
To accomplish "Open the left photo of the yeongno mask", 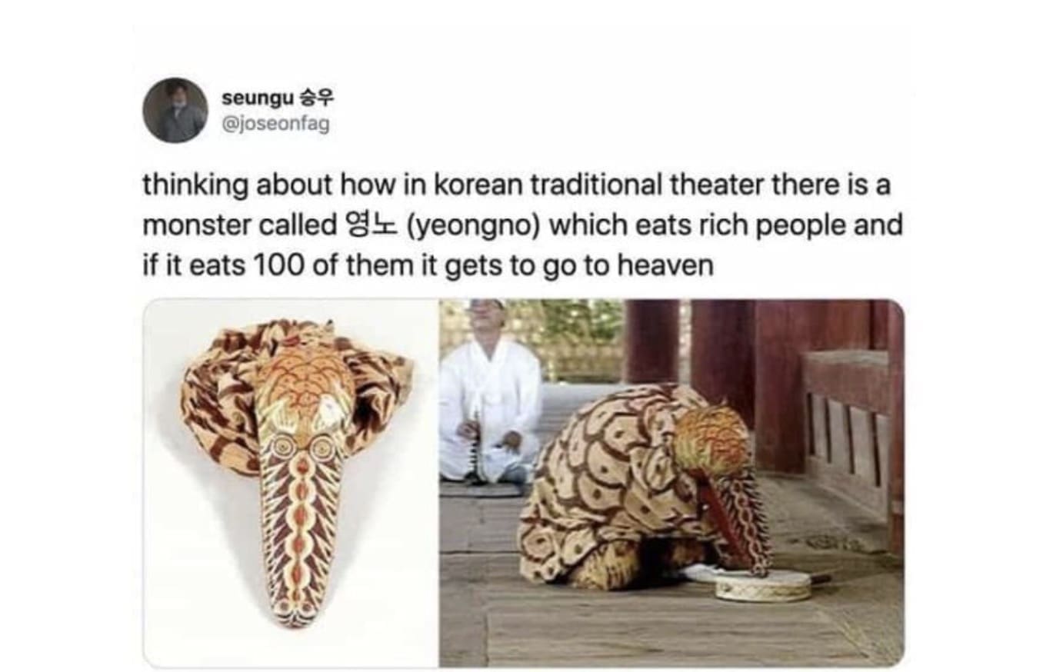I will click(291, 483).
